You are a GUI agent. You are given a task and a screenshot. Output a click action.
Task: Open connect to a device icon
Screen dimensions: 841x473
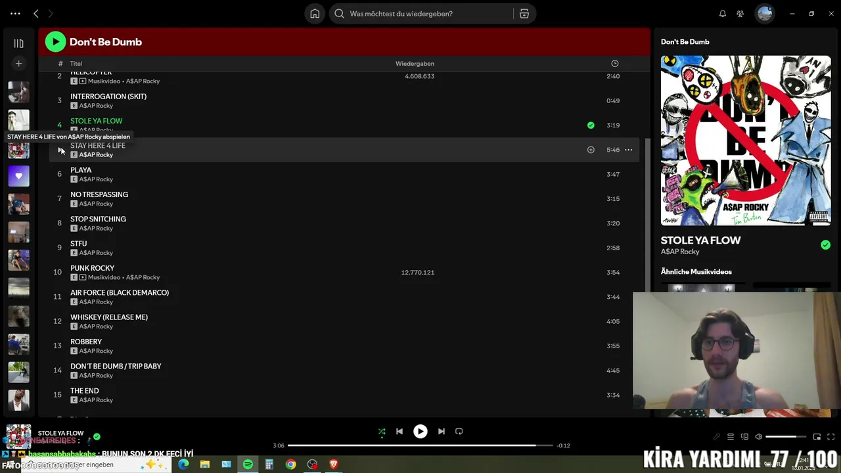pos(744,437)
